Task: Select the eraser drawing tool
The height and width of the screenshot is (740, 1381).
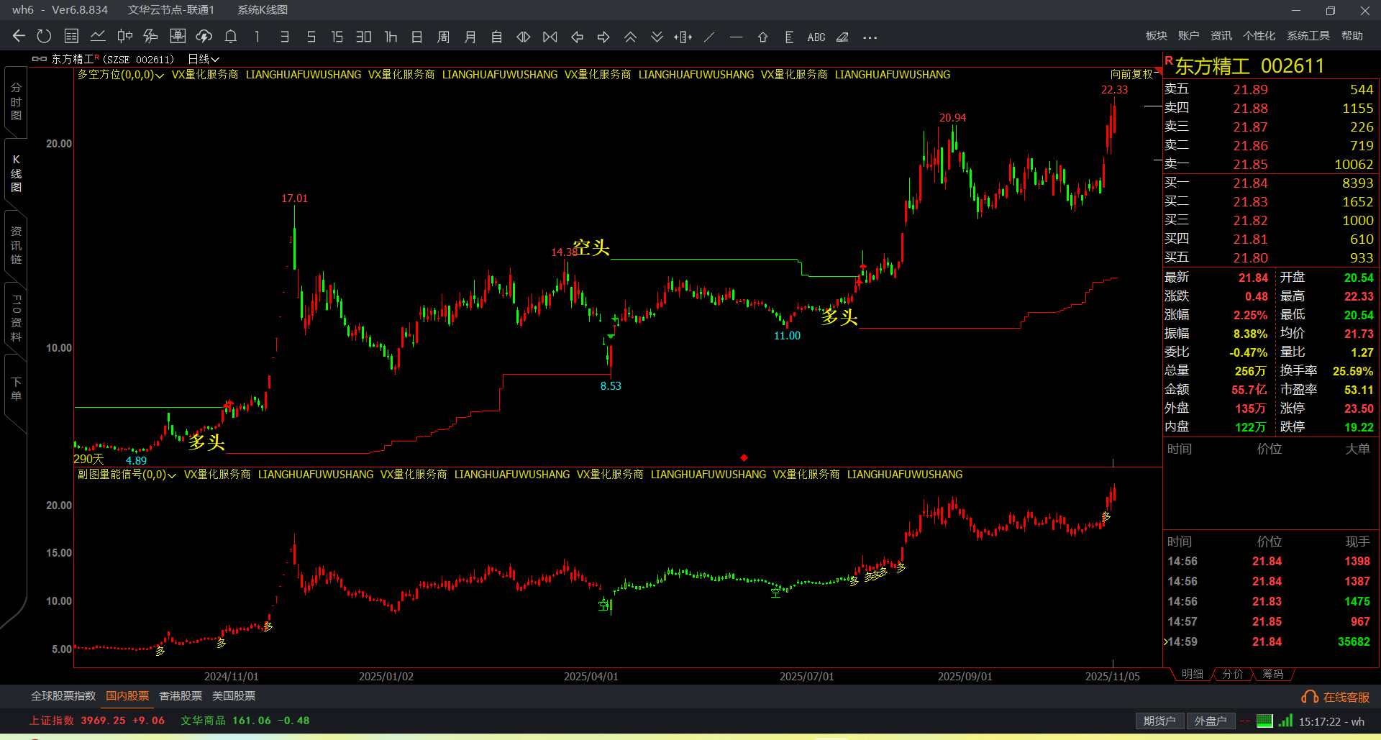Action: tap(843, 37)
